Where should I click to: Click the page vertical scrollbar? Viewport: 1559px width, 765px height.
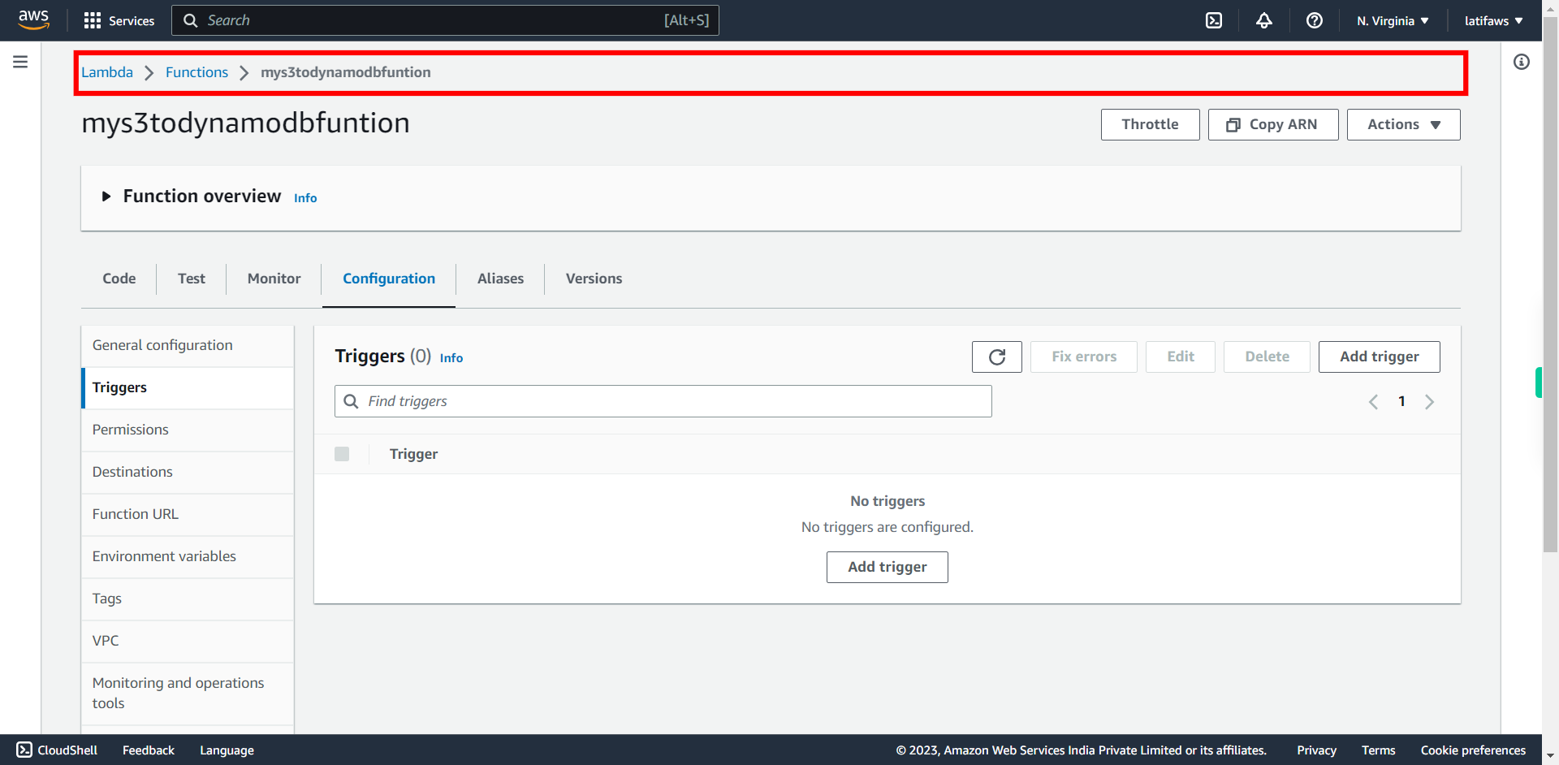point(1550,284)
